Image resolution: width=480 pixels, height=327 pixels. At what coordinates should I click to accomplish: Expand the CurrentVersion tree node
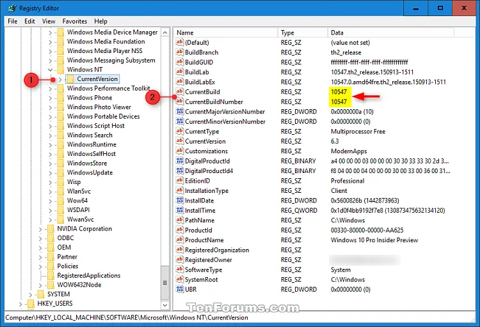coord(60,79)
